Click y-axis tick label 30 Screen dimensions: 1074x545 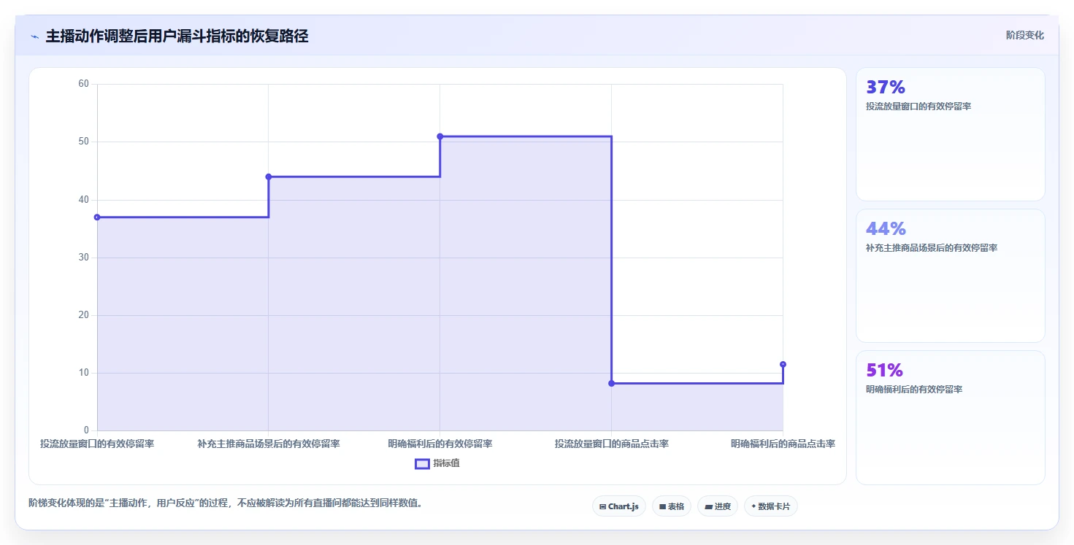click(83, 258)
